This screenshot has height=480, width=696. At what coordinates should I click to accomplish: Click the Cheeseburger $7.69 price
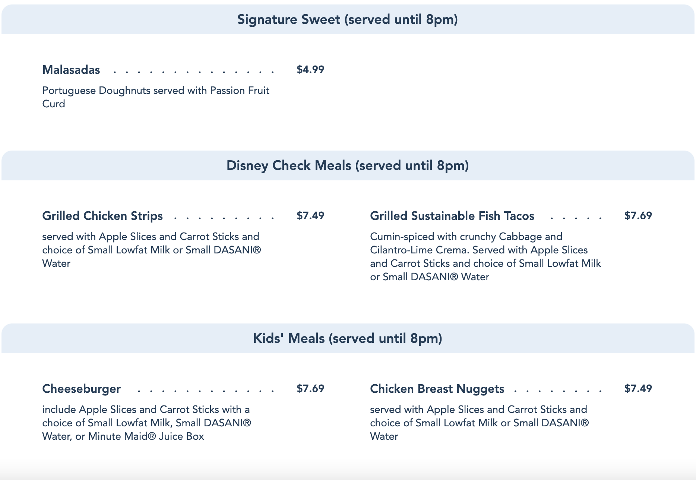point(310,388)
